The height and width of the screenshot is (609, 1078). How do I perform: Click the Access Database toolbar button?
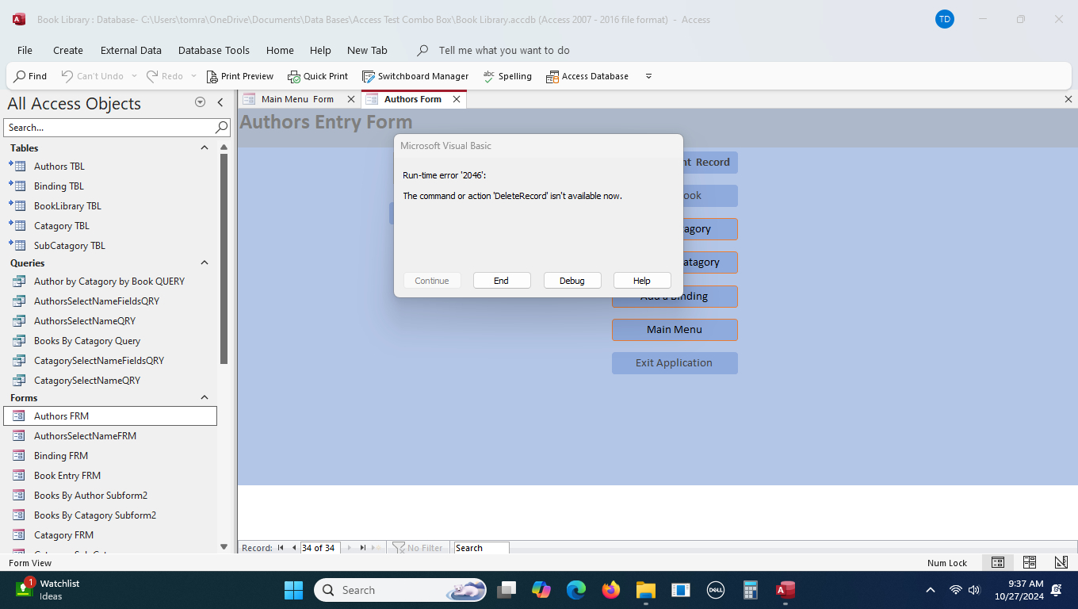(587, 76)
